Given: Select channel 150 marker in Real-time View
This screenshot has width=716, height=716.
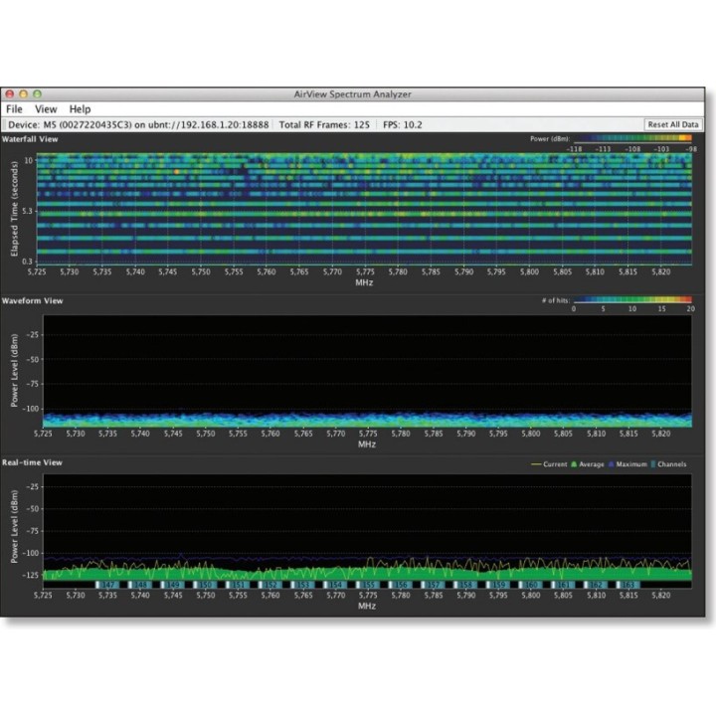Looking at the screenshot, I should click(x=205, y=585).
